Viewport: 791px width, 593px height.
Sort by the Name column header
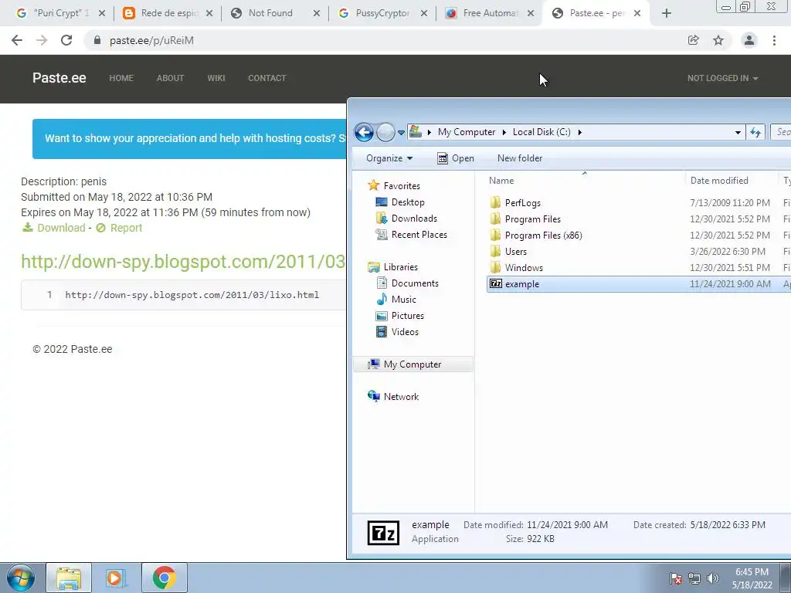584,181
